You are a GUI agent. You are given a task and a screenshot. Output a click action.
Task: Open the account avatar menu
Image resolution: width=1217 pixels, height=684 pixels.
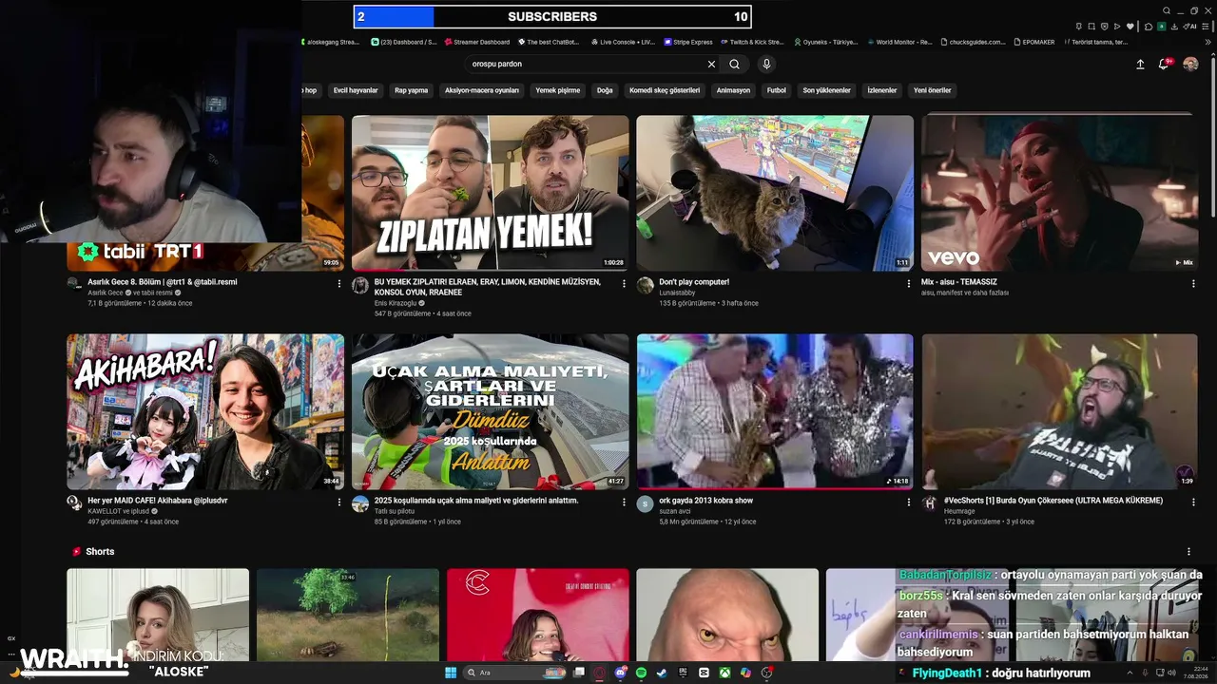coord(1190,65)
